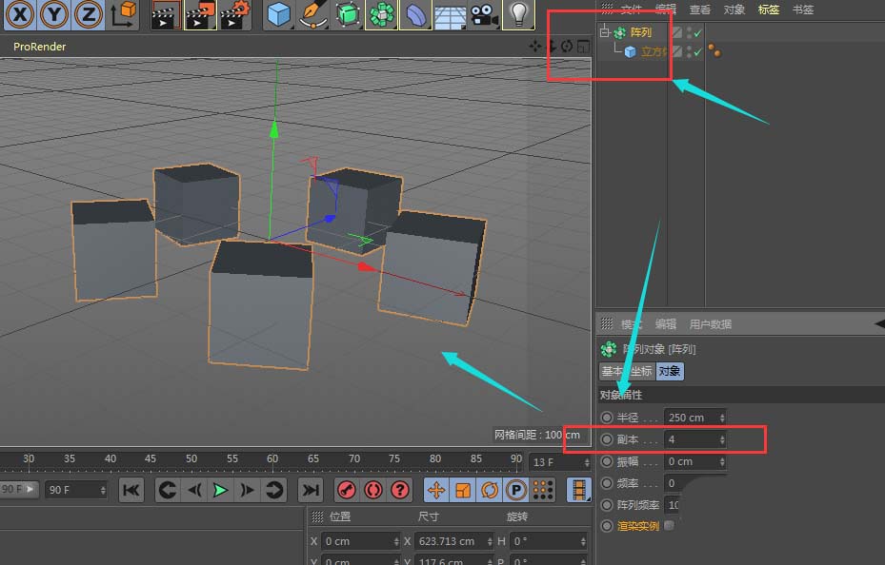This screenshot has width=885, height=565.
Task: Open the 标签 menu
Action: point(768,10)
